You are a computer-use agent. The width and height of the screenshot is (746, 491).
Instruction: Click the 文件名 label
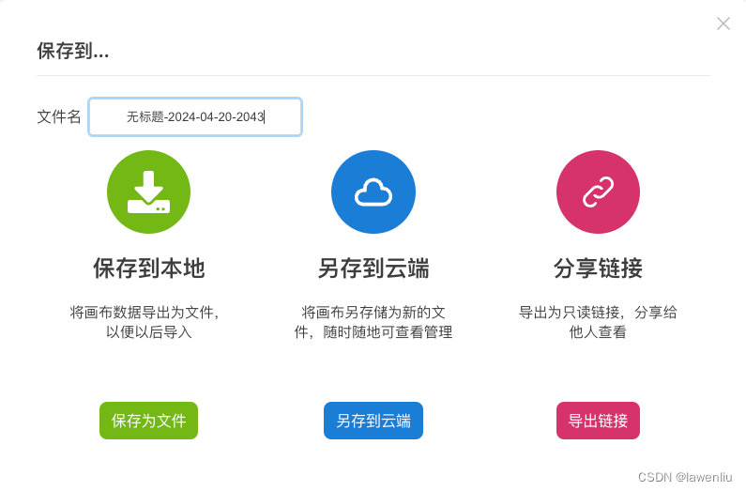[x=59, y=116]
